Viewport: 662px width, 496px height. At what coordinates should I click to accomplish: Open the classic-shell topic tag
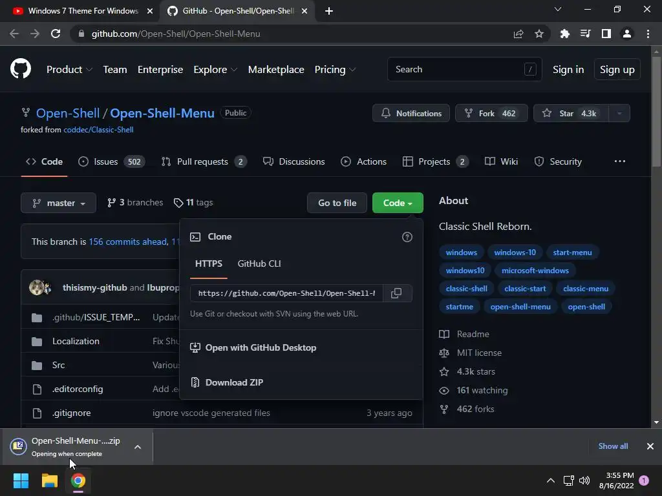(x=467, y=289)
